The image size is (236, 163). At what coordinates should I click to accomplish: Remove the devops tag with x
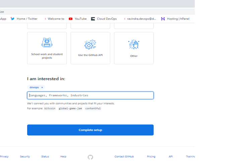42,87
